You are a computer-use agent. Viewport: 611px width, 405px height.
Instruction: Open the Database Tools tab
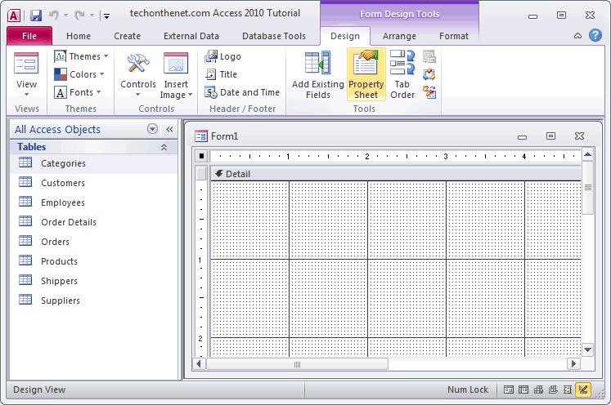pyautogui.click(x=274, y=36)
